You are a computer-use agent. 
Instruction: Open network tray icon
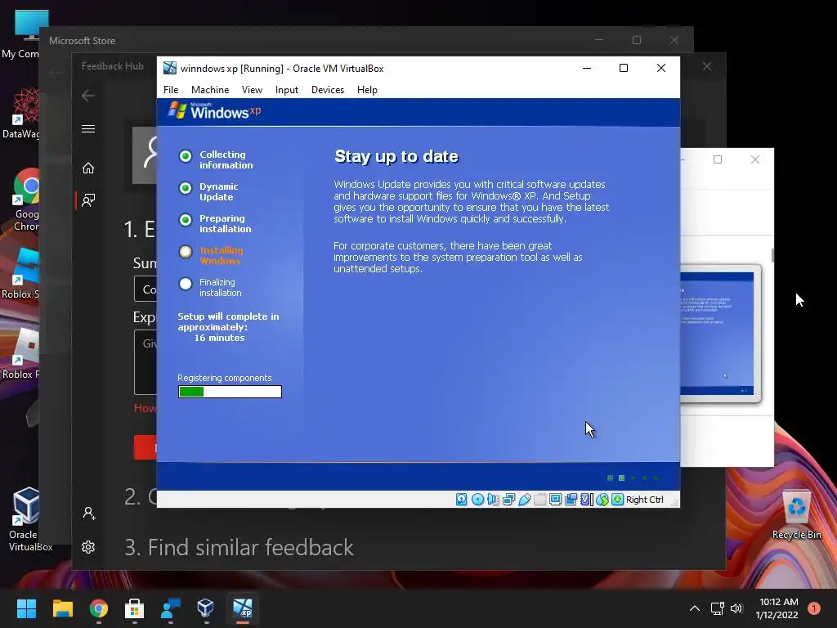[718, 608]
